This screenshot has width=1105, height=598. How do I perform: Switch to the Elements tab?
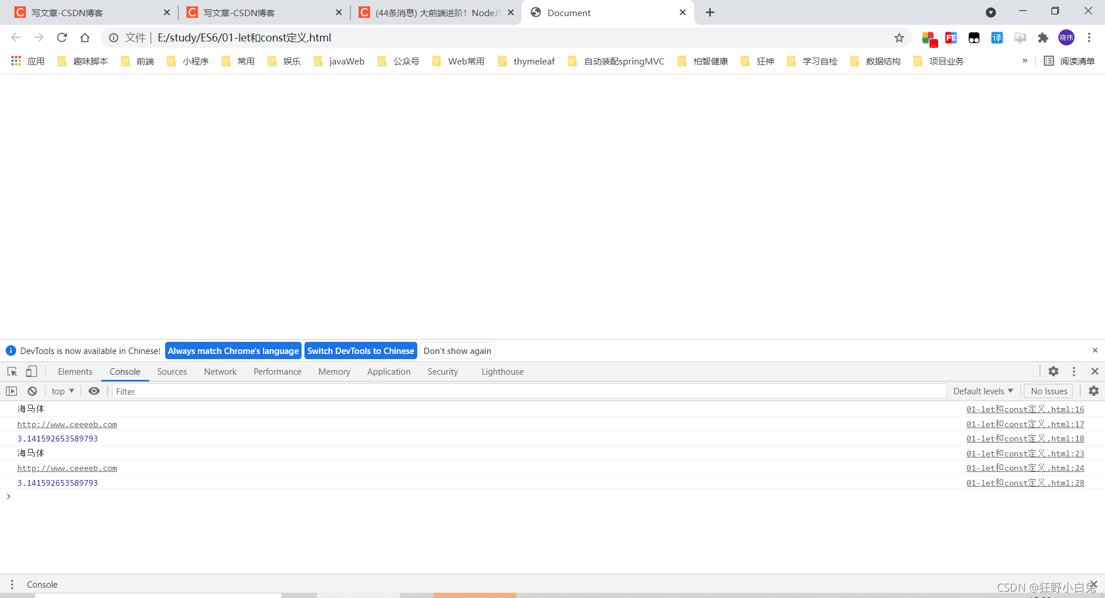click(x=75, y=372)
